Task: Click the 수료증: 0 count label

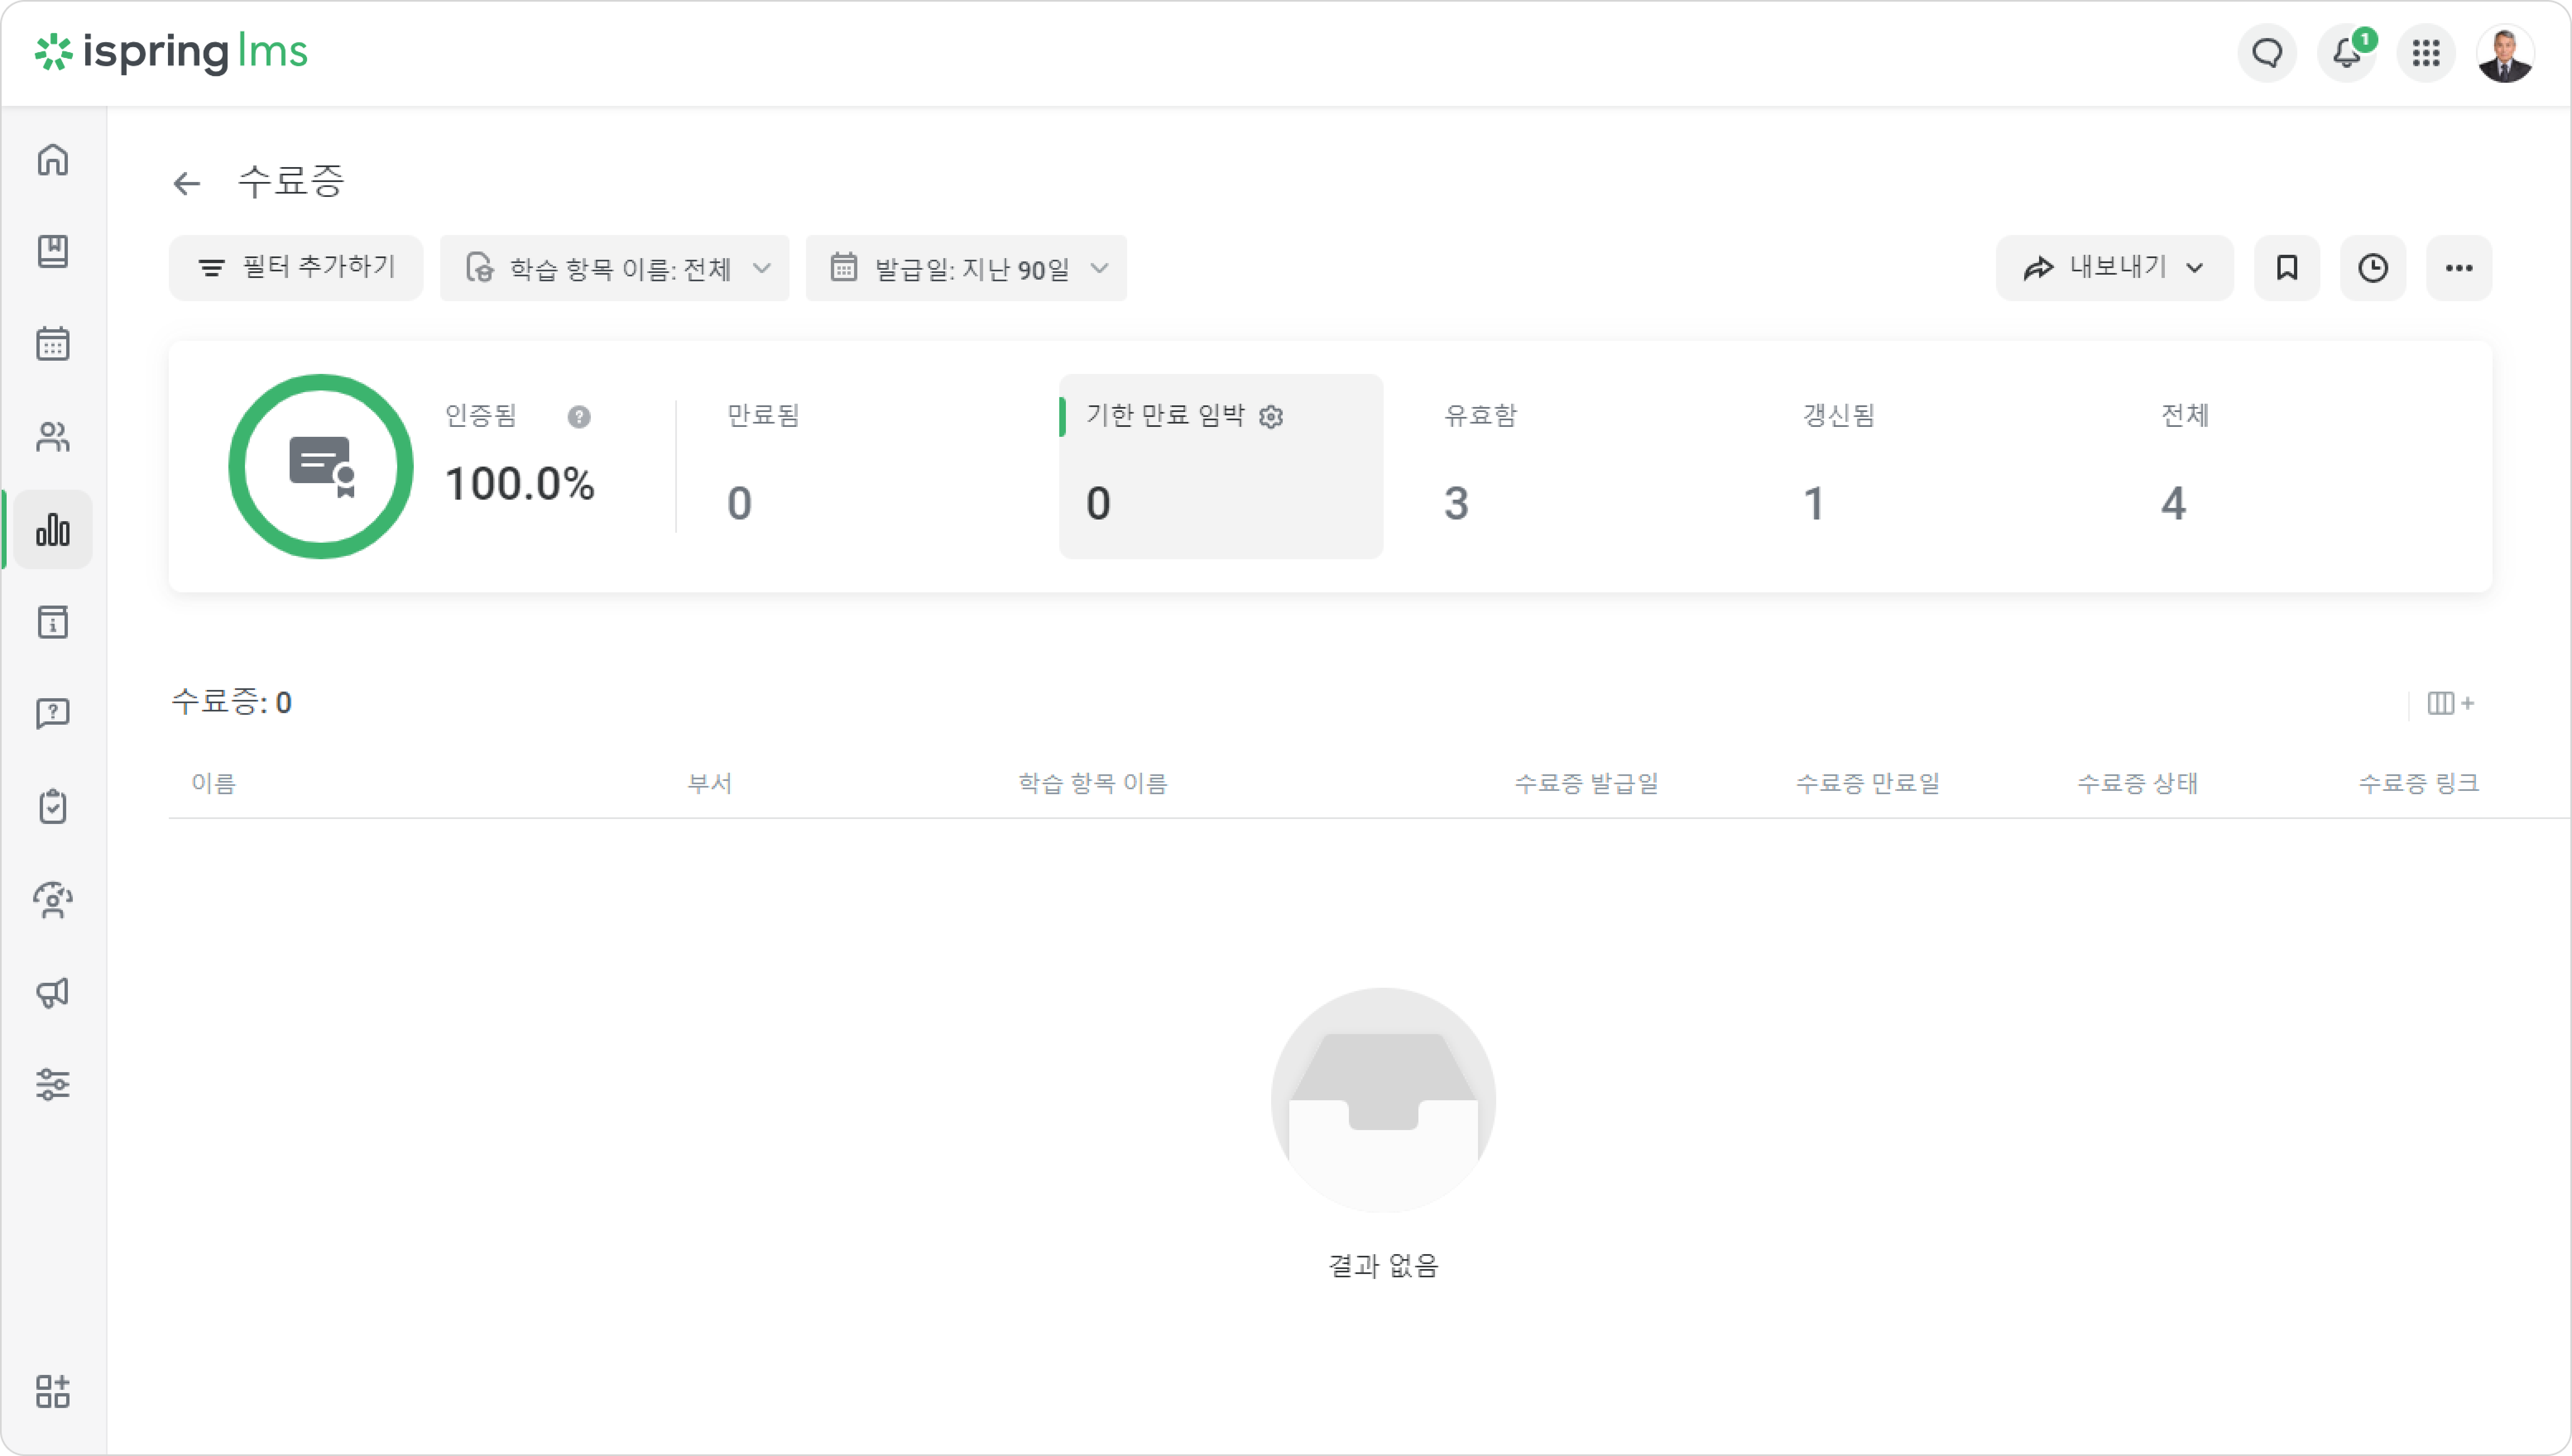Action: pos(232,702)
